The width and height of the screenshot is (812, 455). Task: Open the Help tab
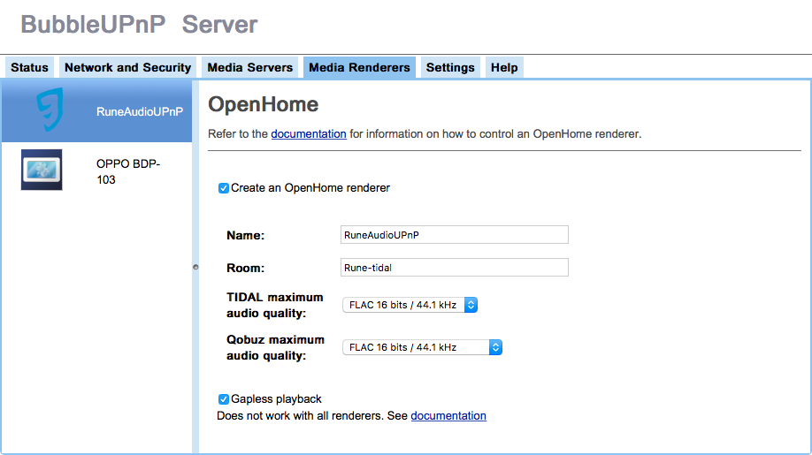504,68
